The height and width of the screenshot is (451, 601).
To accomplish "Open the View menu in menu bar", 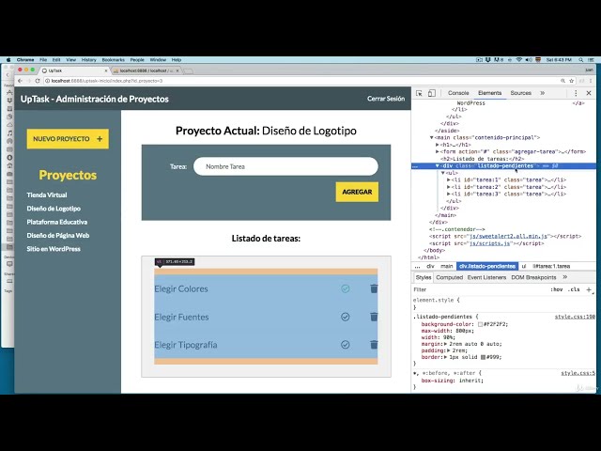I will (x=71, y=60).
